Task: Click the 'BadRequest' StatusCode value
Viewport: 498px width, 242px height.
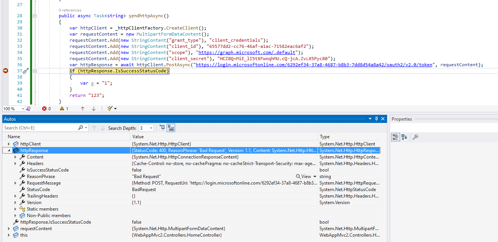Action: (144, 190)
